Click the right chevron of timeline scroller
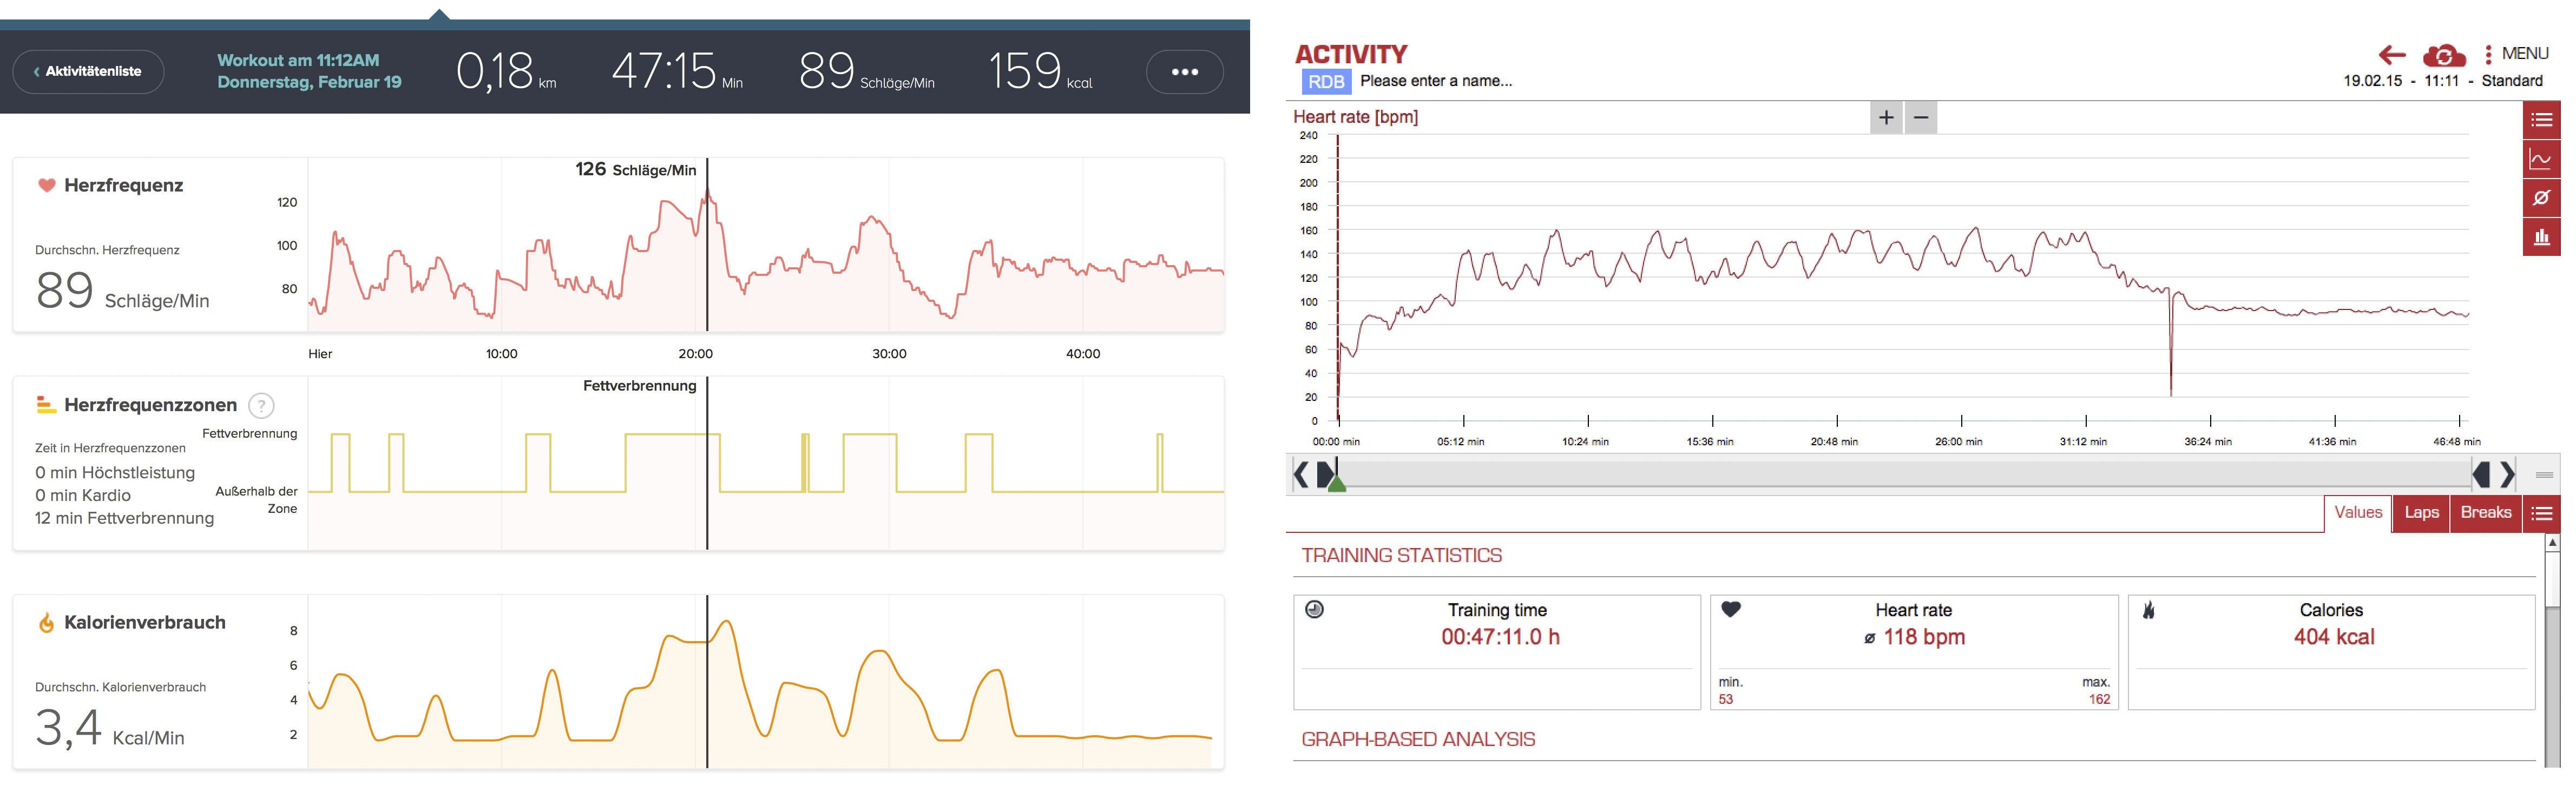This screenshot has height=805, width=2576. (2507, 475)
